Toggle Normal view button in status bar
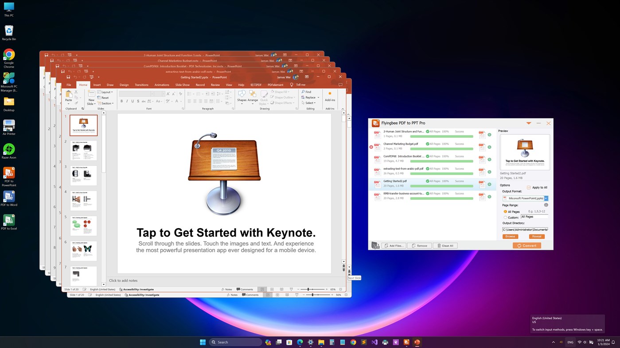 pyautogui.click(x=262, y=289)
